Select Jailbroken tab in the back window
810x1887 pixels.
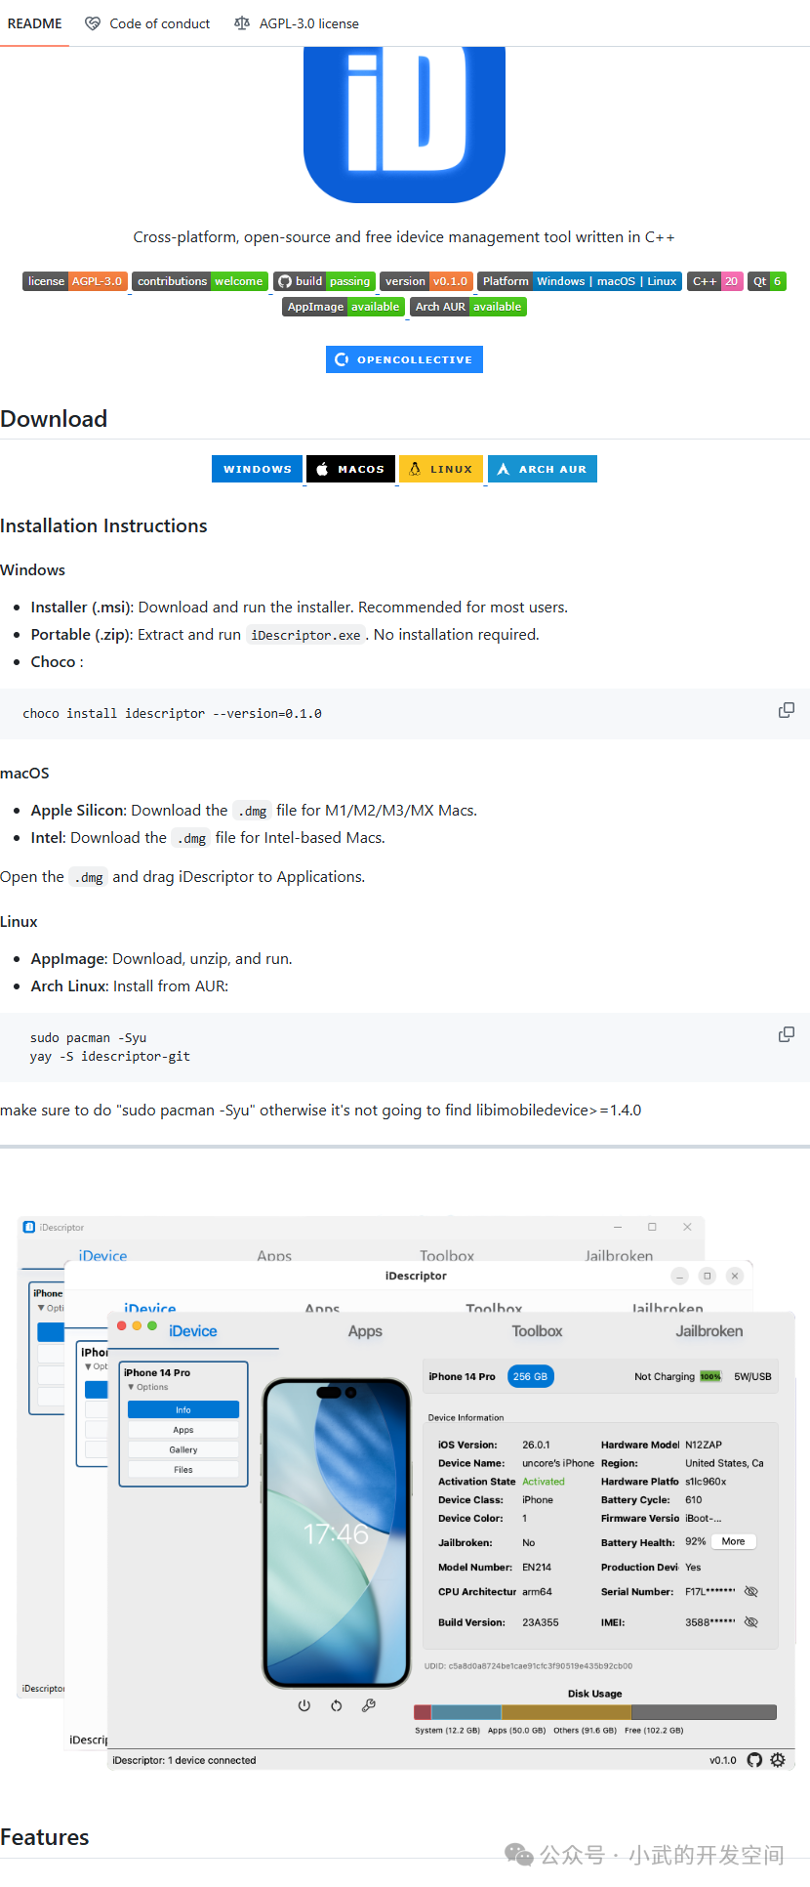tap(619, 1255)
